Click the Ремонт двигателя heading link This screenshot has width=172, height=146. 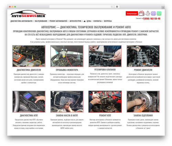tap(143, 70)
